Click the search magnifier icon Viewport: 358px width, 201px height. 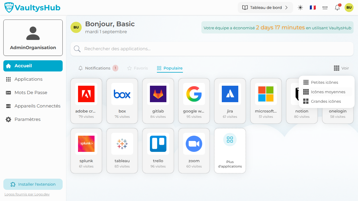click(x=77, y=49)
